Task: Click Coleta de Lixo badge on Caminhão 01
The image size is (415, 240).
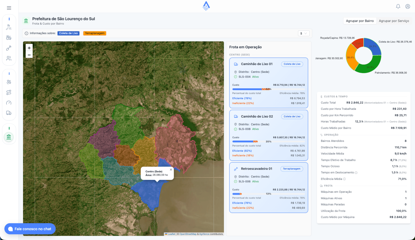Action: [292, 64]
